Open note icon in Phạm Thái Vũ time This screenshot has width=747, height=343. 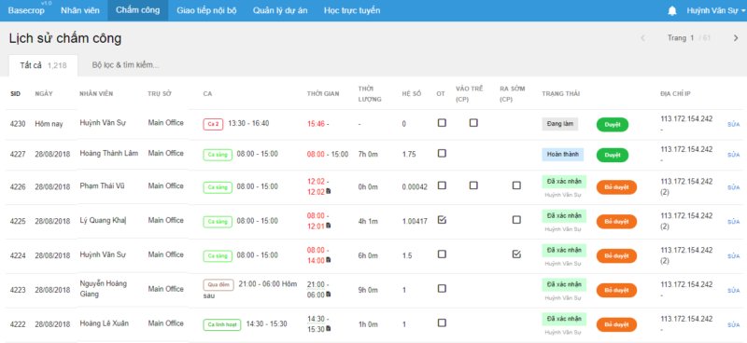(x=329, y=191)
